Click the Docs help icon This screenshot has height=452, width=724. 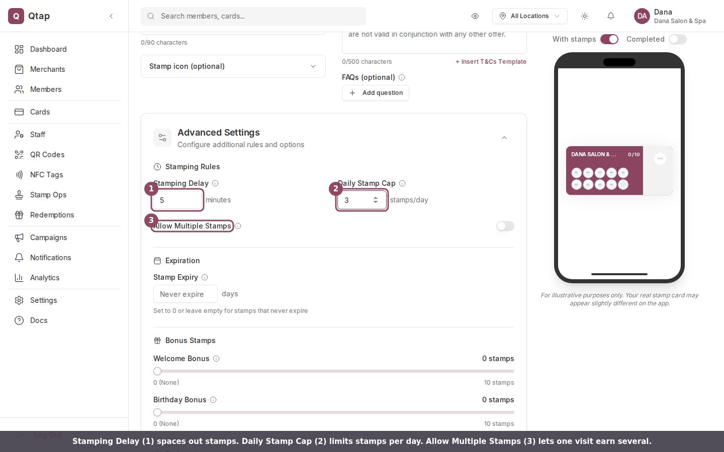click(19, 320)
